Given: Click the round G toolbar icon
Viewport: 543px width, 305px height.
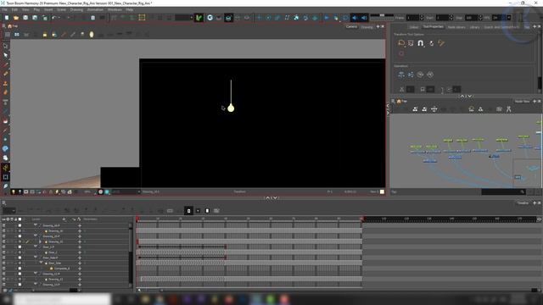Looking at the screenshot, I should pyautogui.click(x=210, y=18).
